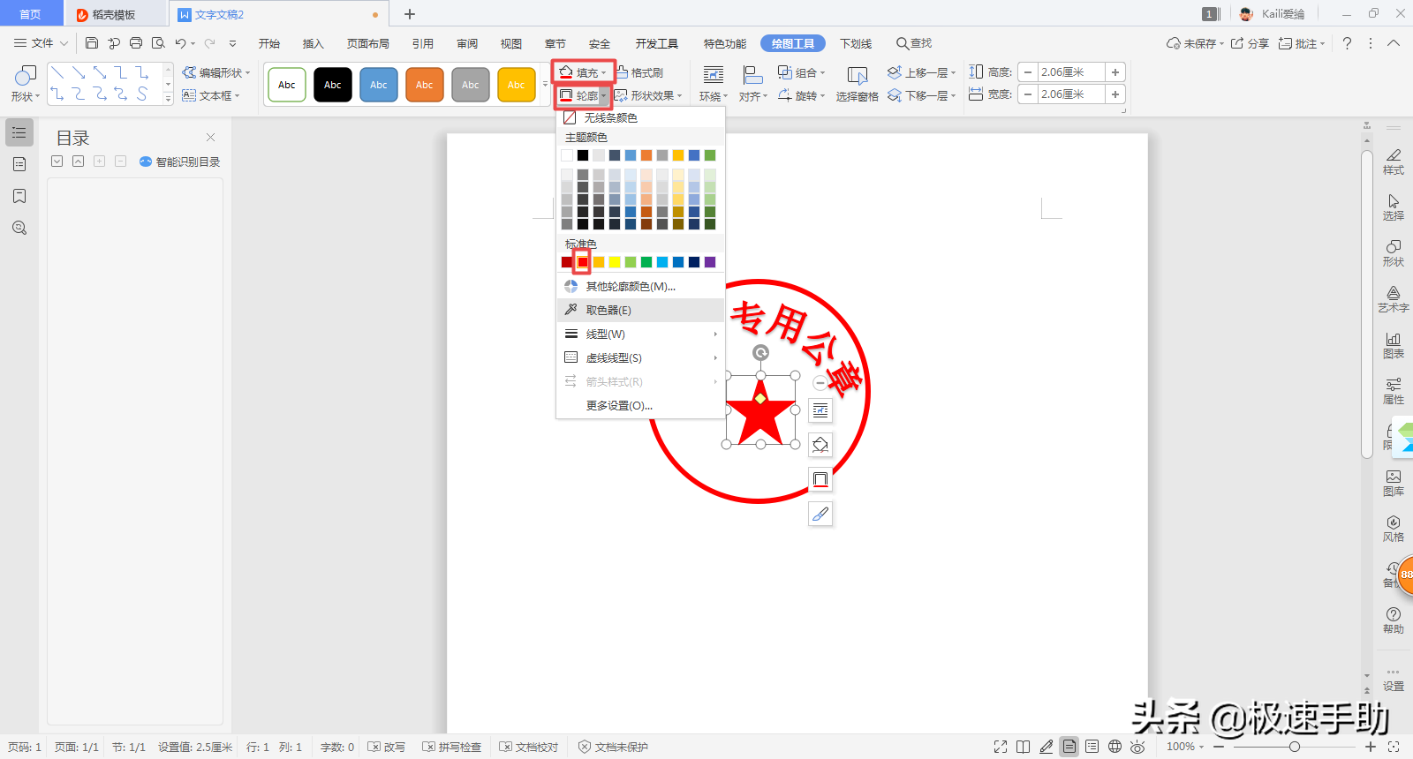
Task: Open the find icon in left sidebar
Action: [19, 228]
